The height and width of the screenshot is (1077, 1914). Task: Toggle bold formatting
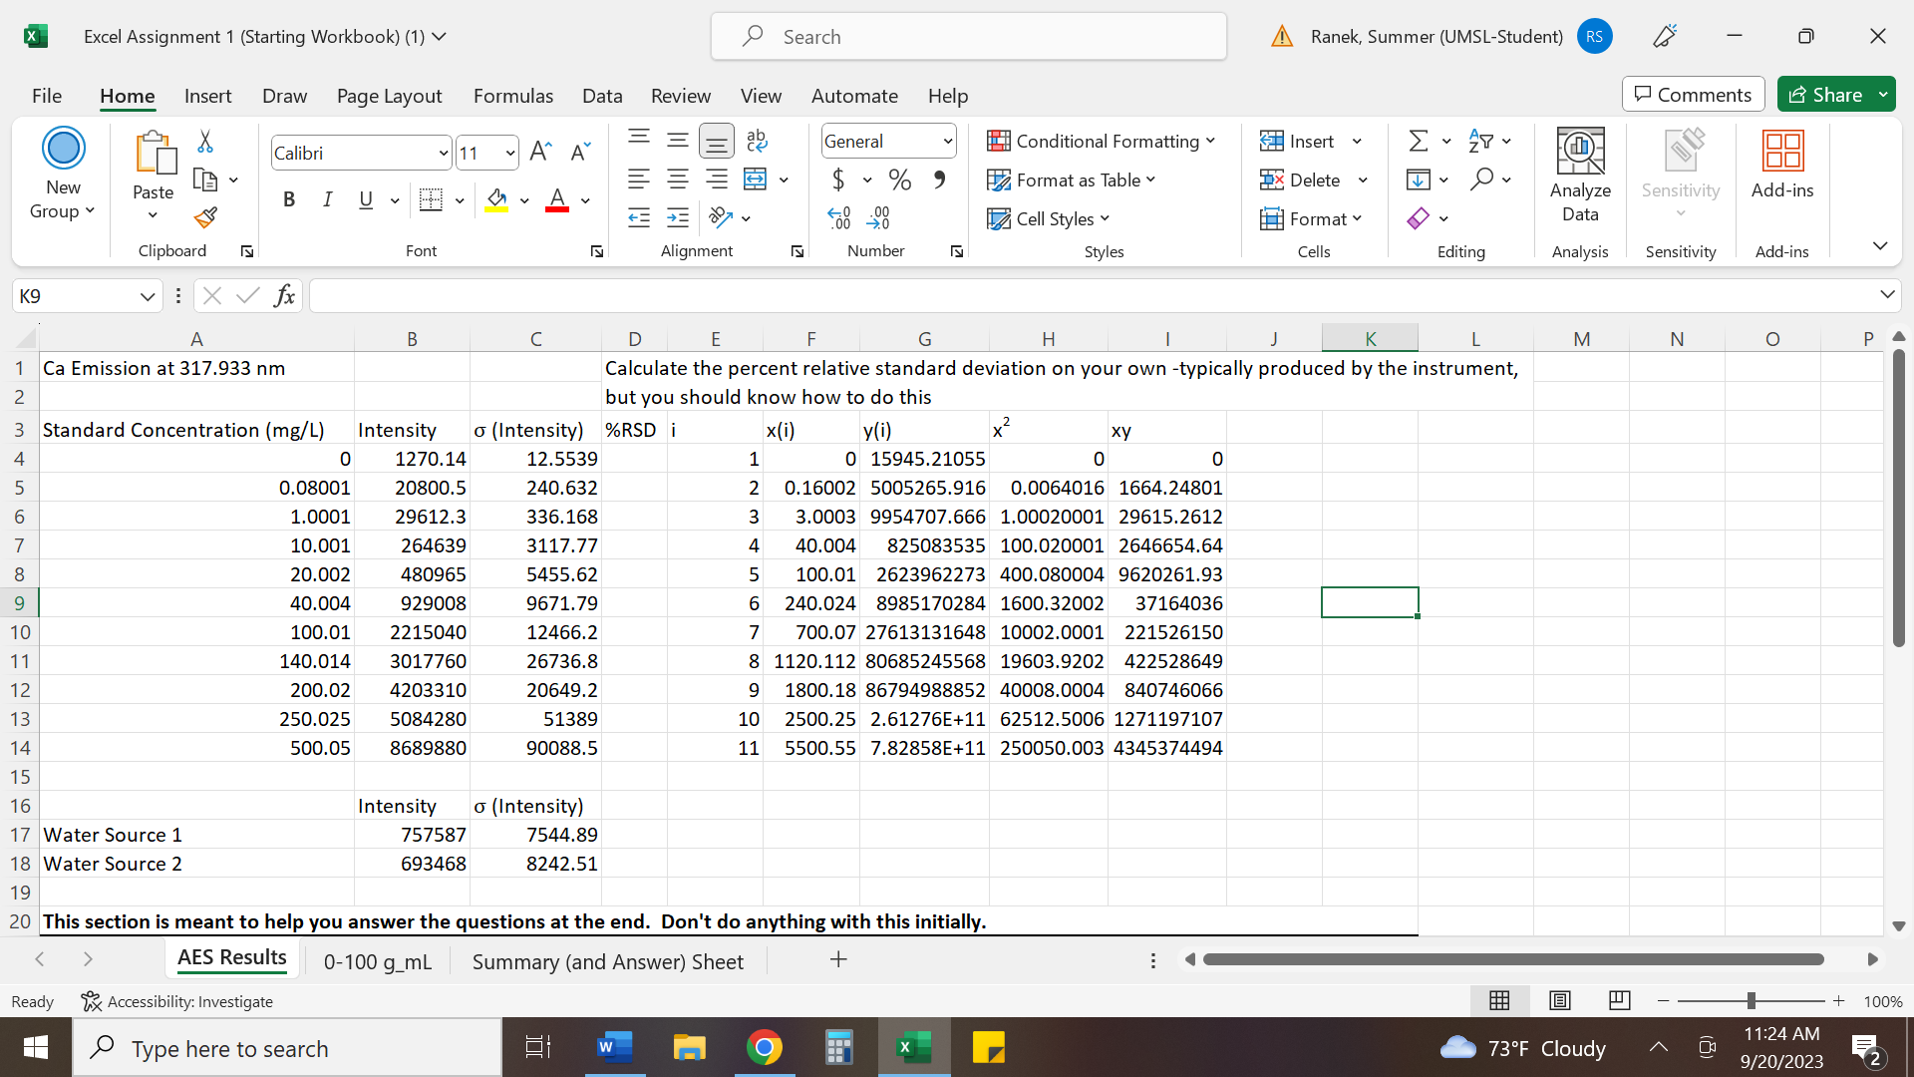289,199
